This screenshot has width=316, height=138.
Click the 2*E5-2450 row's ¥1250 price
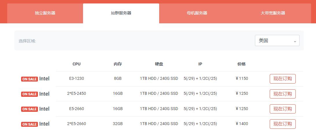tap(242, 93)
